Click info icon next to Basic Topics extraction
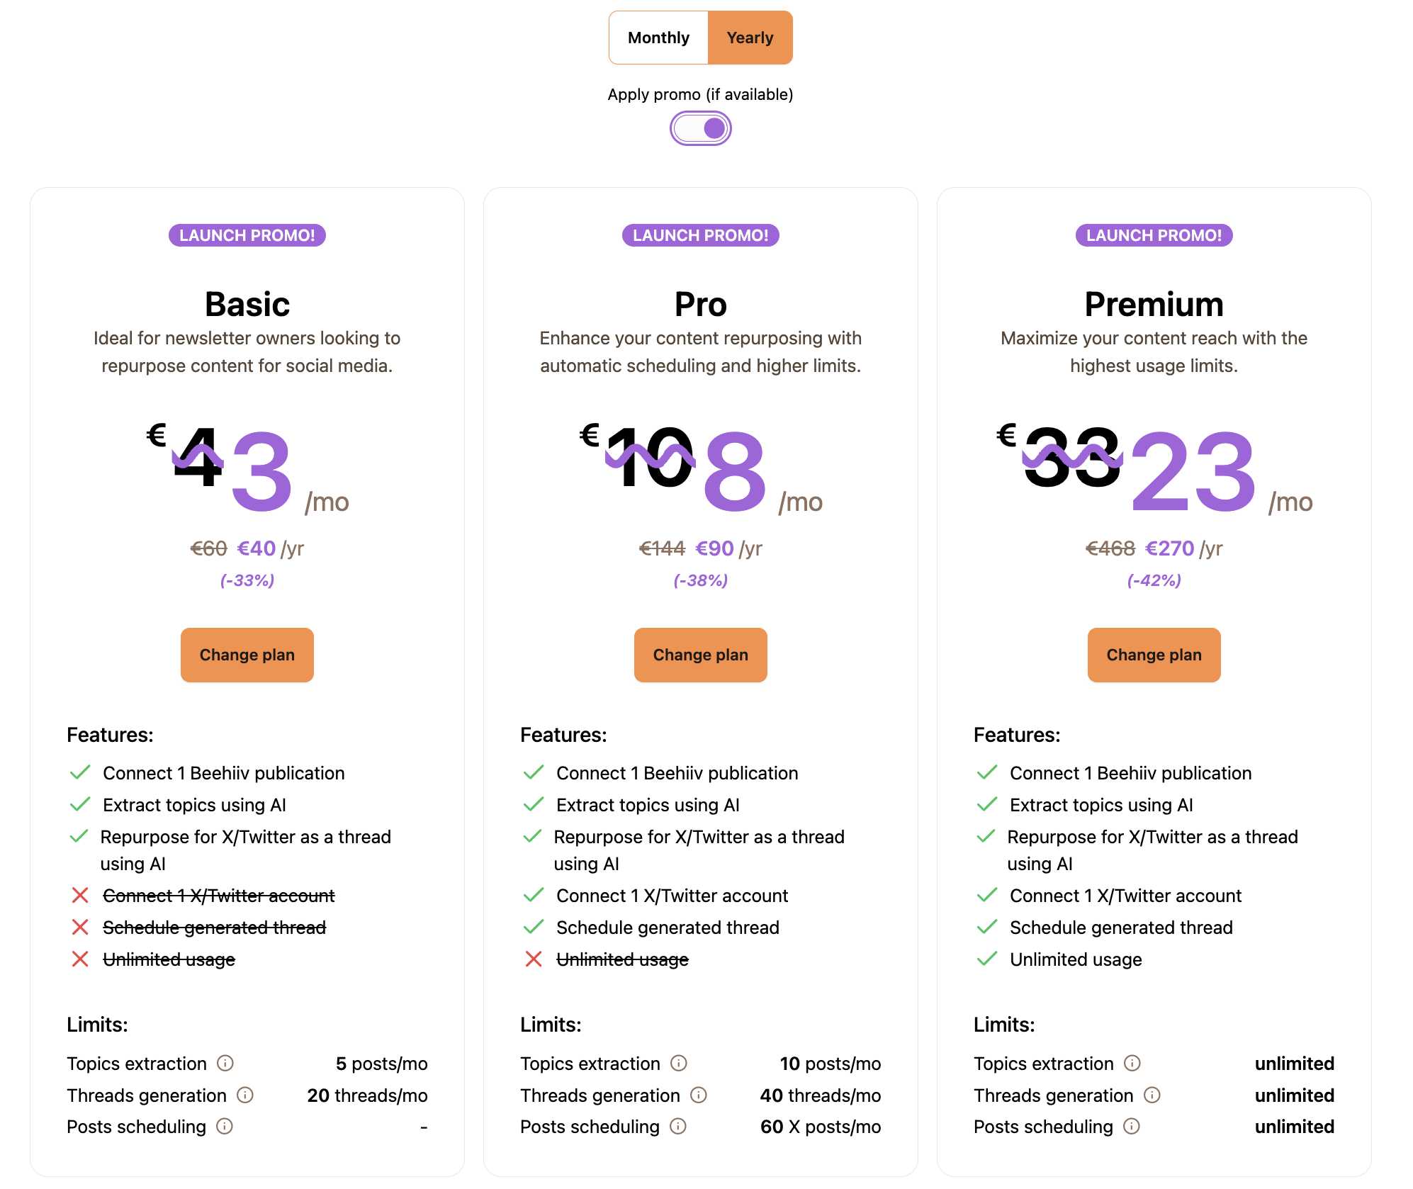 225,1063
